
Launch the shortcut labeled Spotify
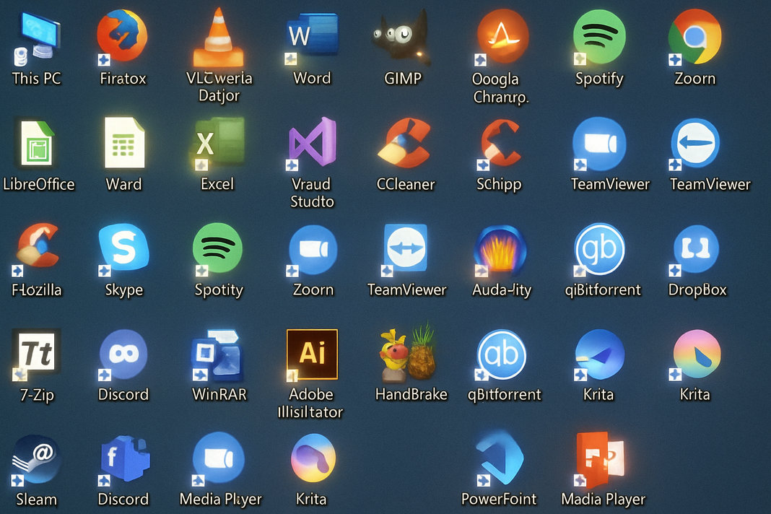598,38
